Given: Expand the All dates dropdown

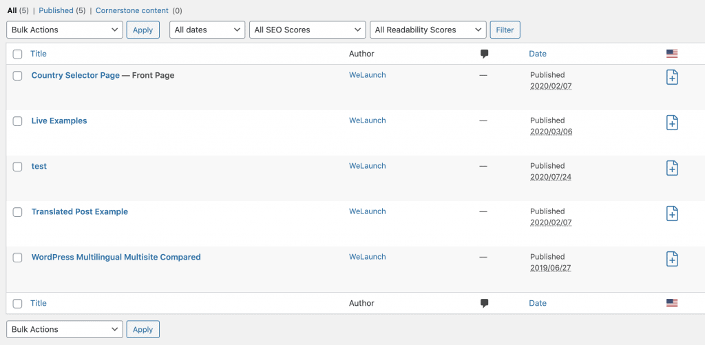Looking at the screenshot, I should (x=207, y=30).
